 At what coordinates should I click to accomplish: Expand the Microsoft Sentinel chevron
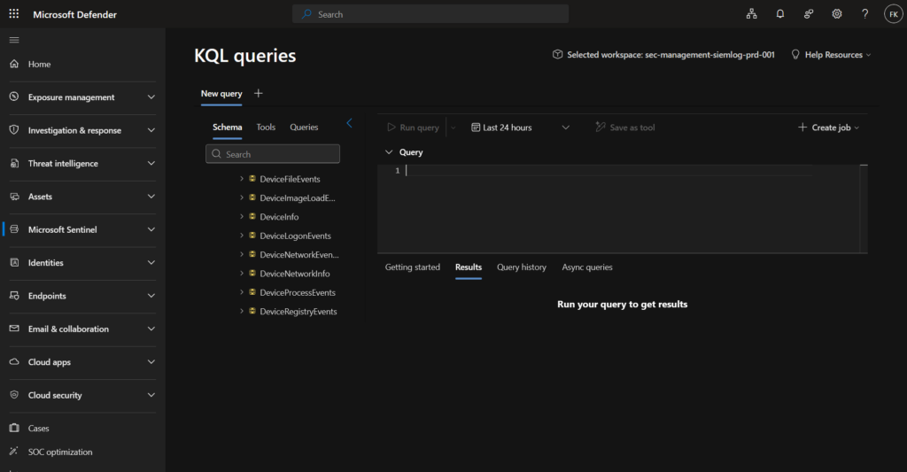(x=151, y=229)
